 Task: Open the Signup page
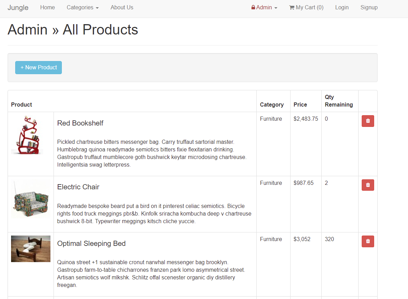(369, 7)
